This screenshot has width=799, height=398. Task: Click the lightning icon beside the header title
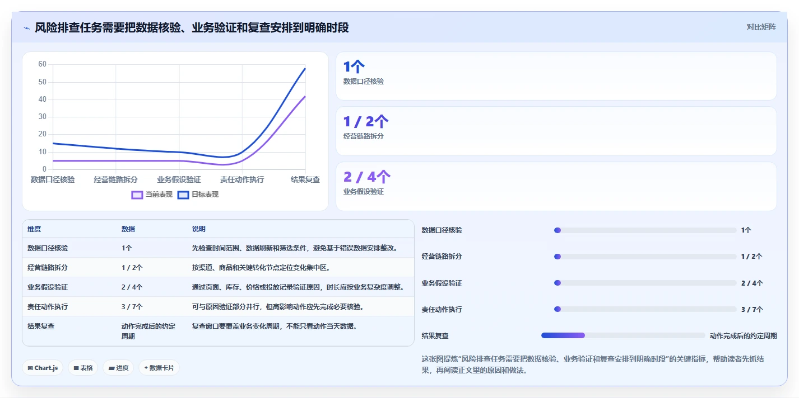(x=26, y=28)
